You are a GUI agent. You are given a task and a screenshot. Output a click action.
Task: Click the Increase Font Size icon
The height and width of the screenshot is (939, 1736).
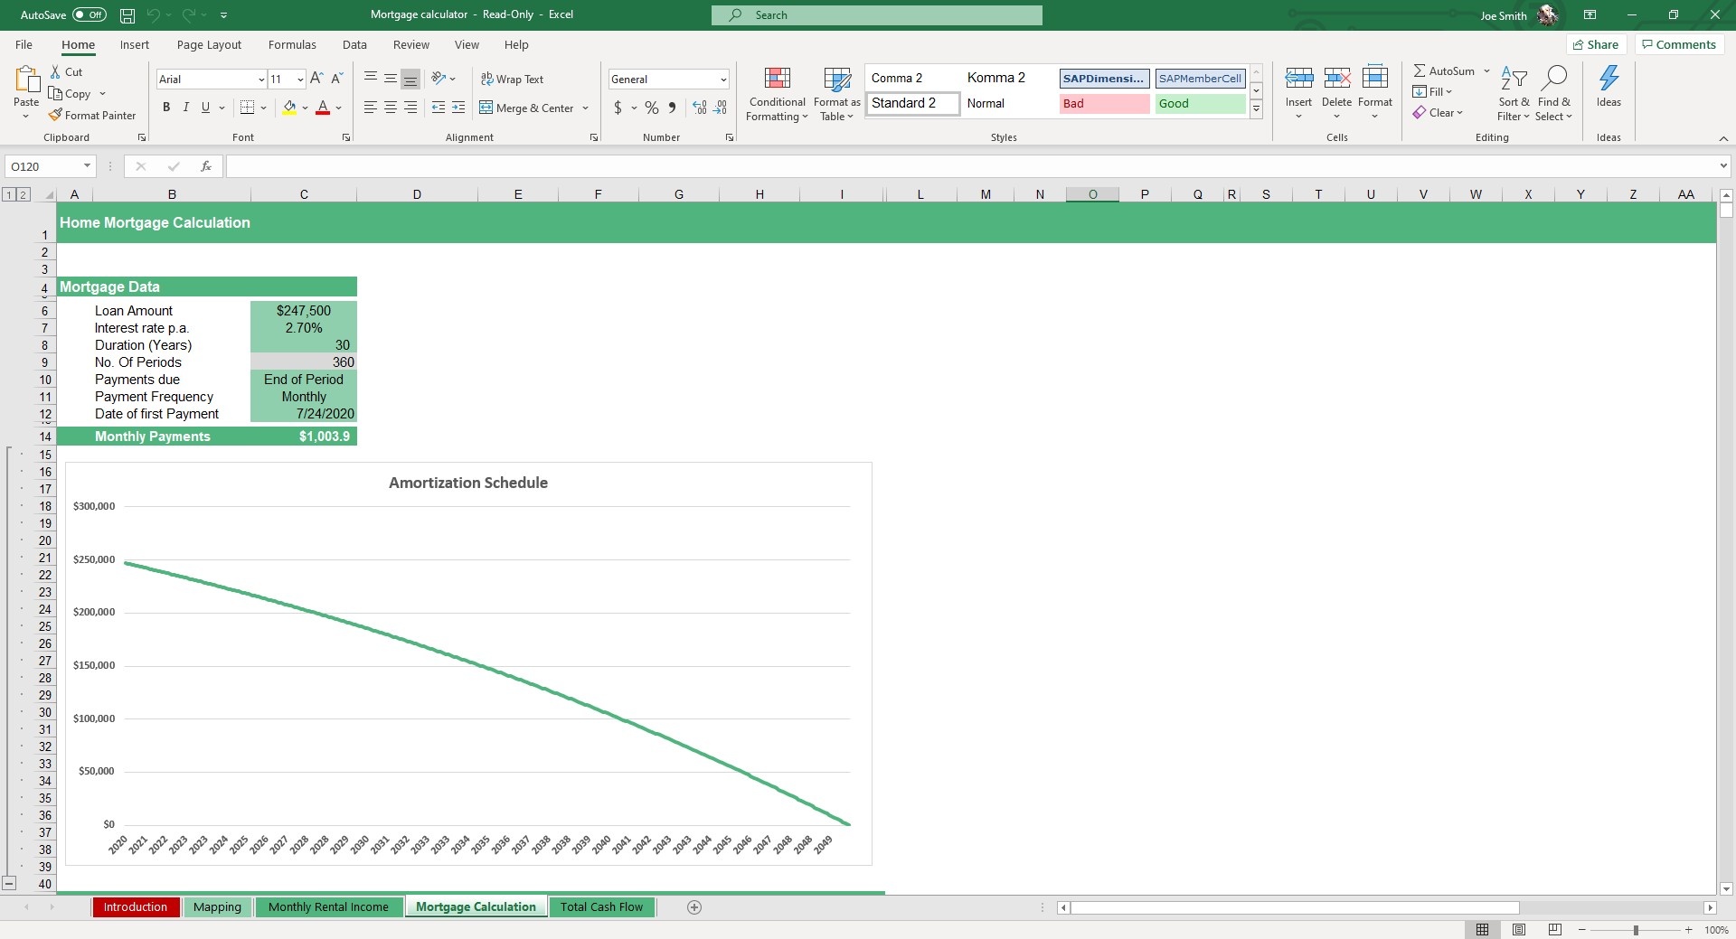[x=316, y=80]
